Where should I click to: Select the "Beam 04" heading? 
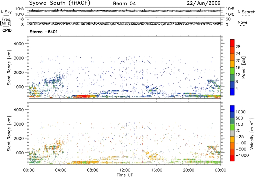point(124,4)
